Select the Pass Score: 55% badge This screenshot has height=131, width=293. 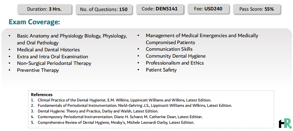click(x=257, y=9)
